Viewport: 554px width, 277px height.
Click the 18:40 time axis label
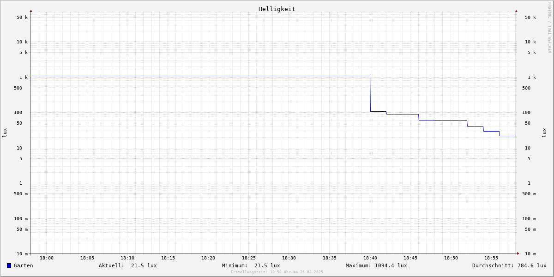(x=370, y=258)
